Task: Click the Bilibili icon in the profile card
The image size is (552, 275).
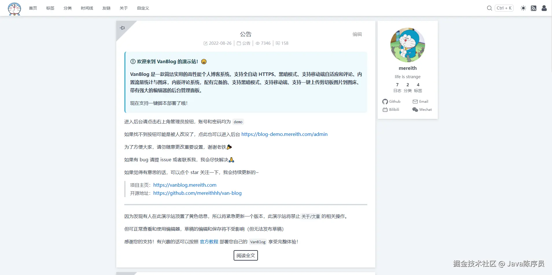Action: tap(385, 110)
